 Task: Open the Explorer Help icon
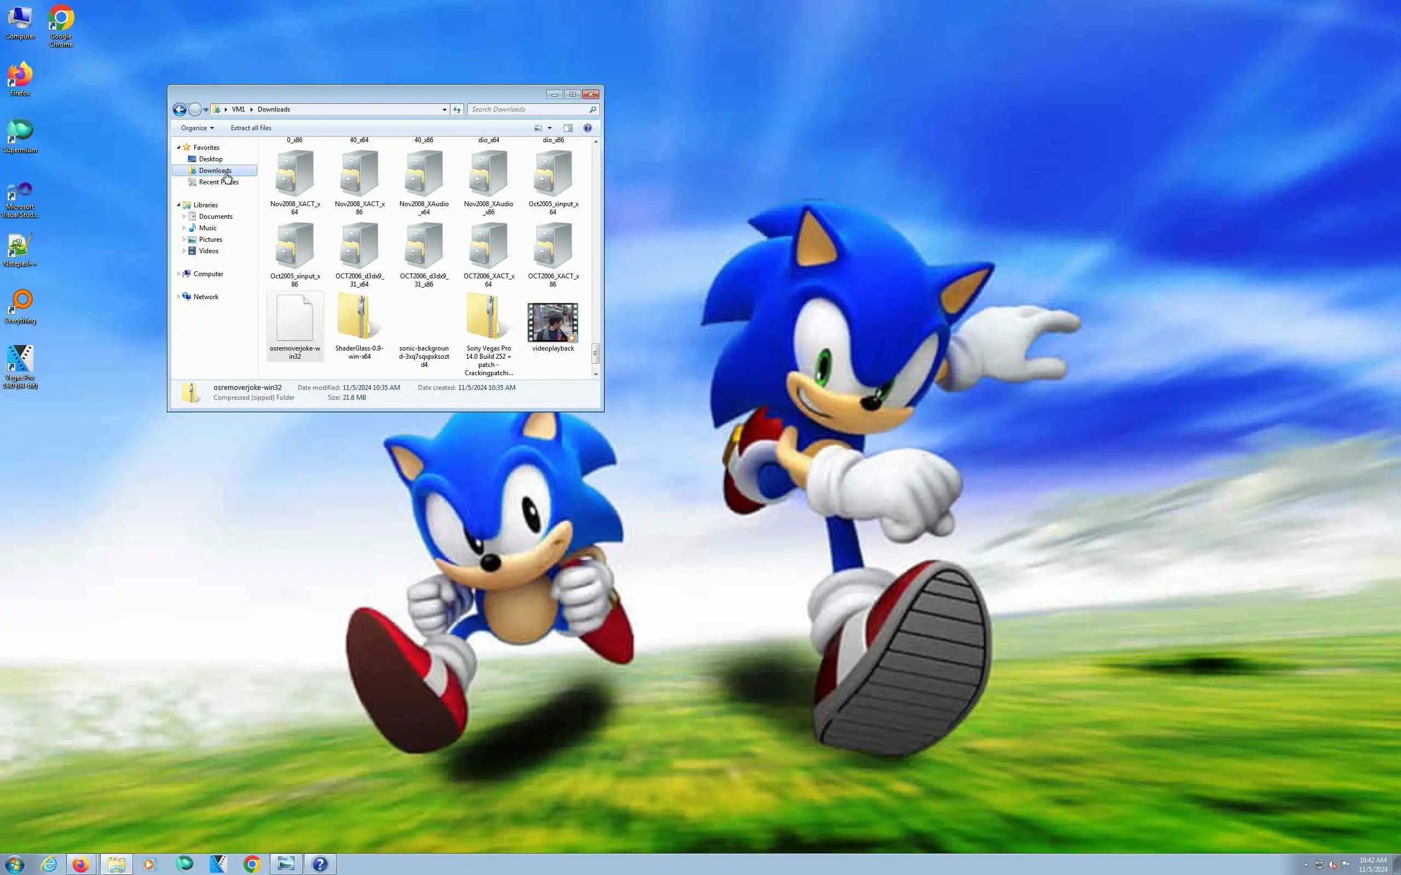click(x=587, y=128)
